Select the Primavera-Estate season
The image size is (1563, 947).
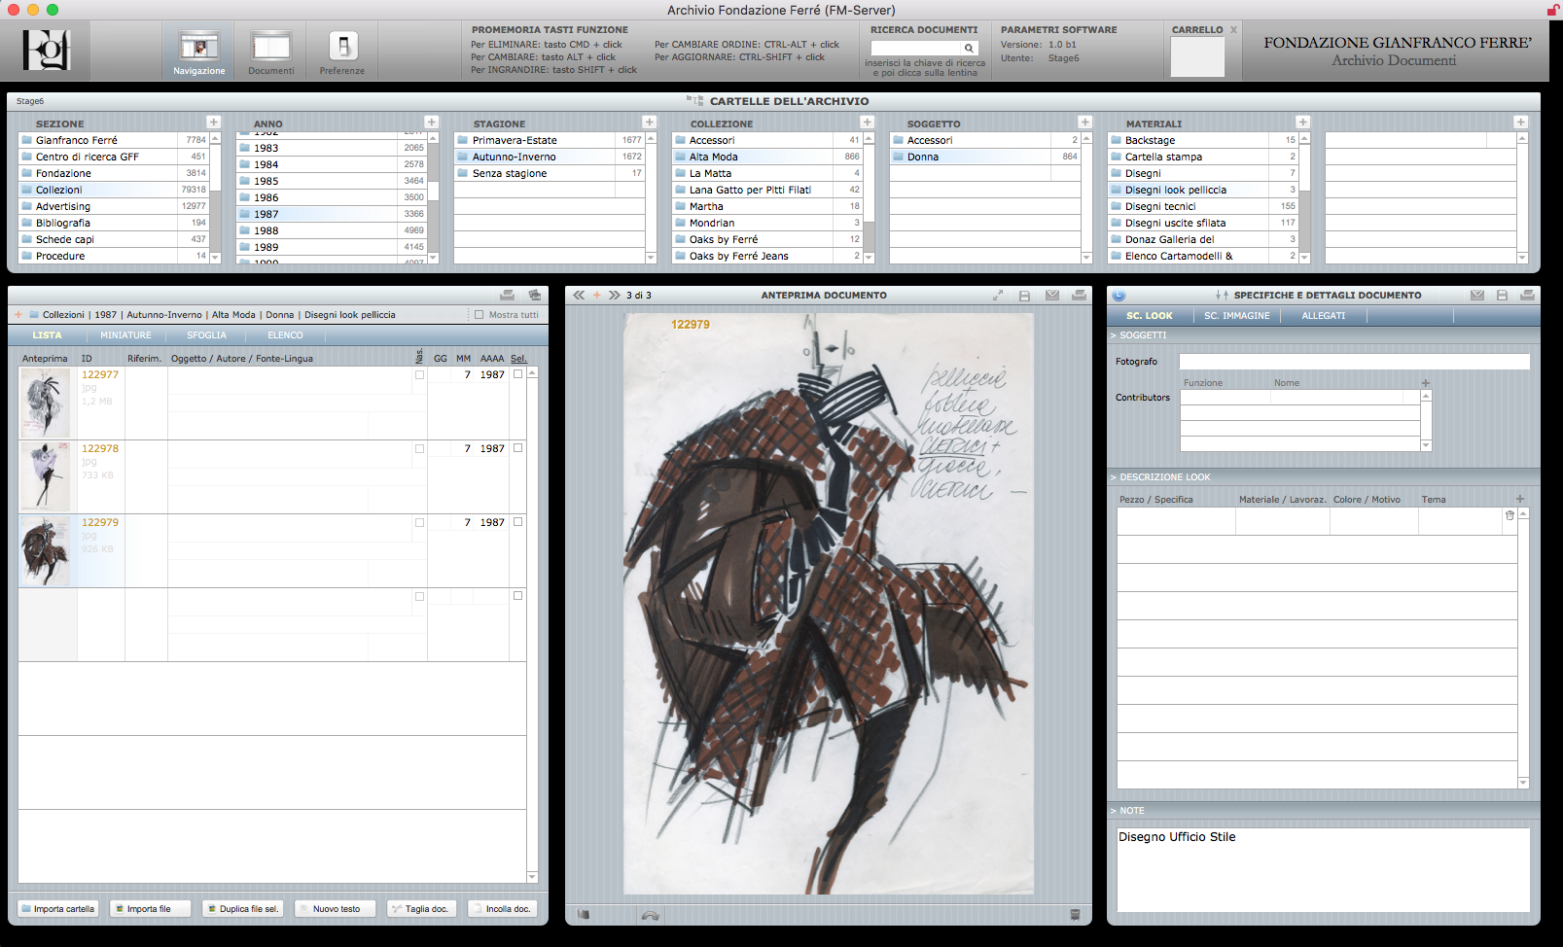click(550, 140)
